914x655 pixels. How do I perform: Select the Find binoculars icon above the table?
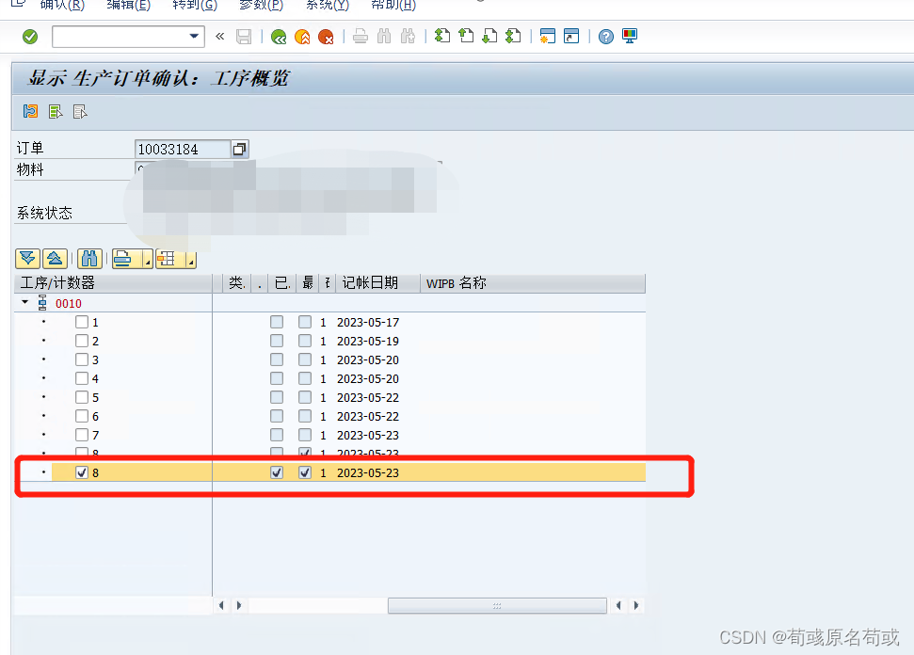click(x=89, y=258)
